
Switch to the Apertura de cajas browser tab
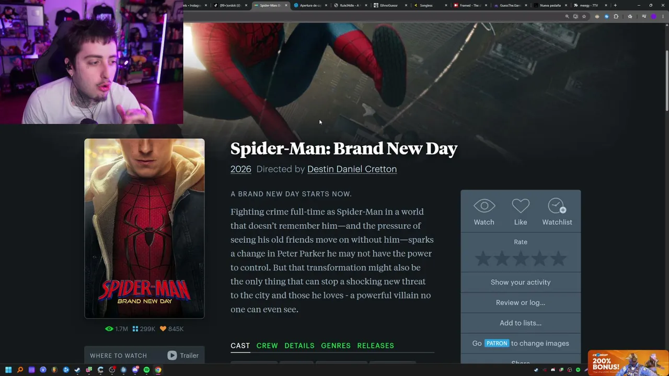pos(310,5)
